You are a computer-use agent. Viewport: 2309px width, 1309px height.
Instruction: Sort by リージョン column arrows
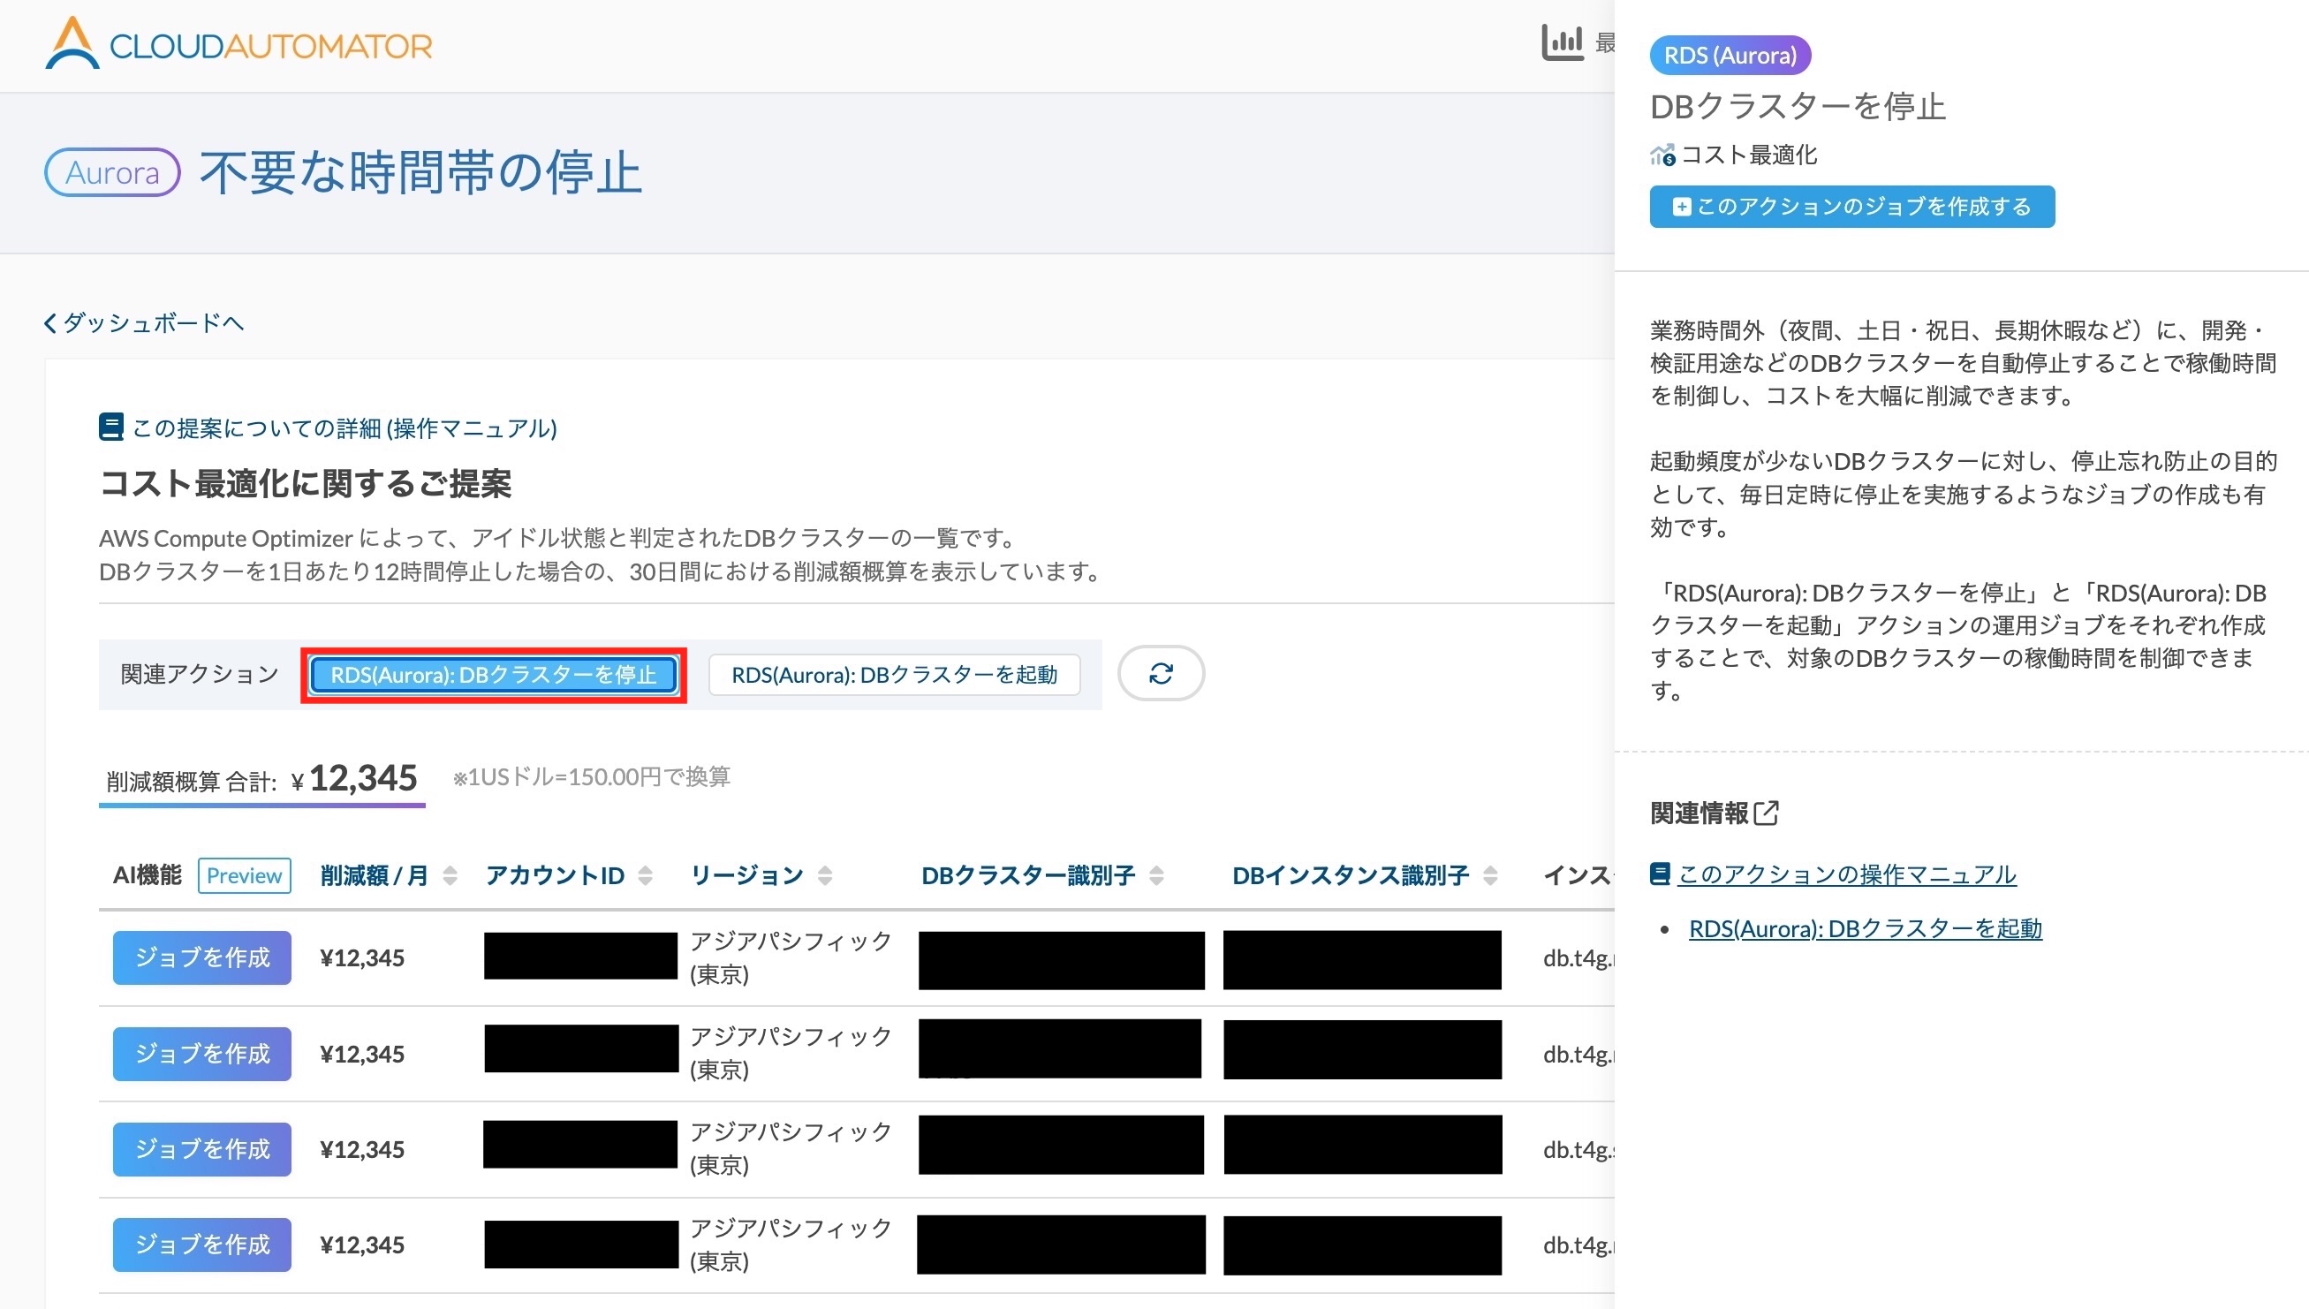coord(825,875)
